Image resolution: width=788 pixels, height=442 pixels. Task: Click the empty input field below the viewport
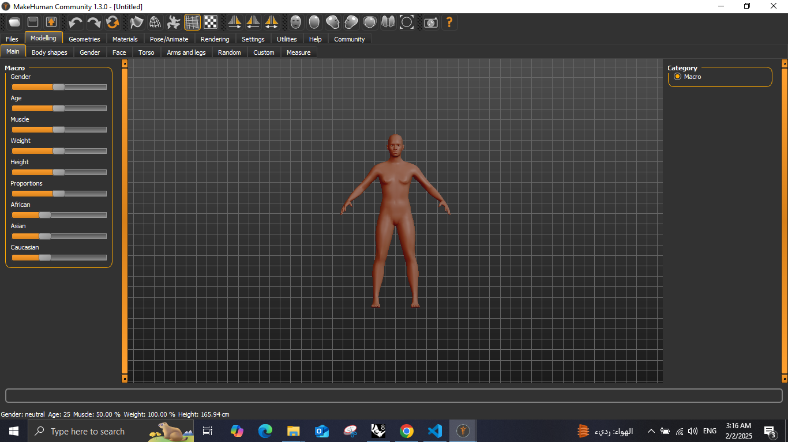[394, 395]
